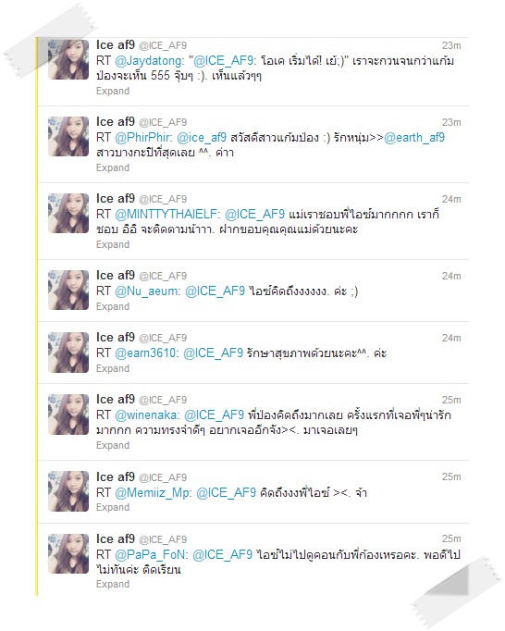
Task: Expand the tweet retweeting @earn3610
Action: point(113,368)
